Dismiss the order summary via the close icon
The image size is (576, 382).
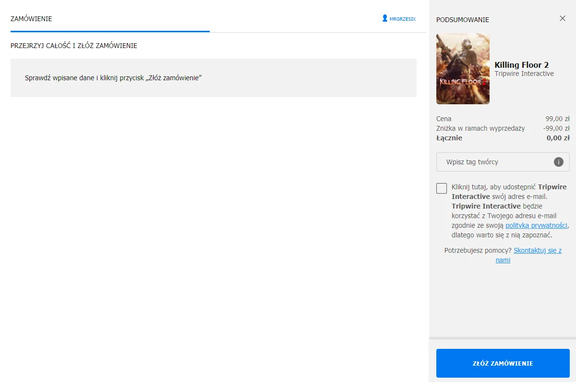click(562, 18)
